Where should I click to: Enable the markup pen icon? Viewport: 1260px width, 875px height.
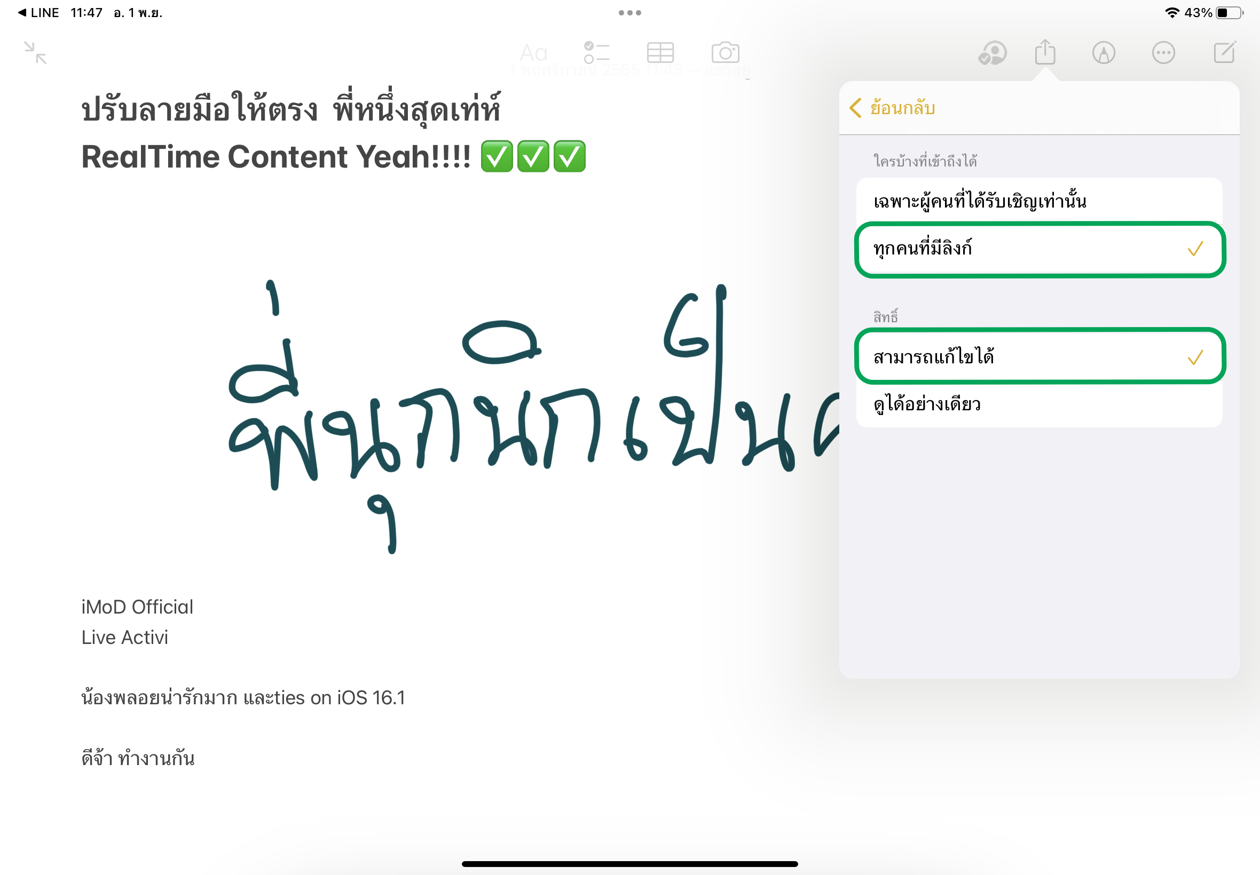click(x=1104, y=53)
